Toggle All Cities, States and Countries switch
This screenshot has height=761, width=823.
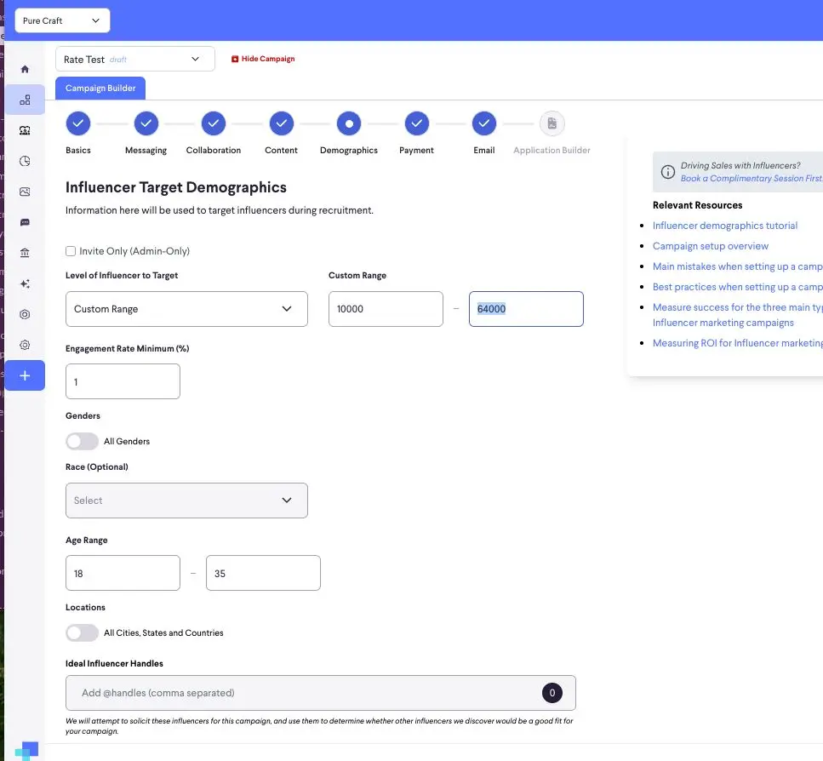pos(82,633)
